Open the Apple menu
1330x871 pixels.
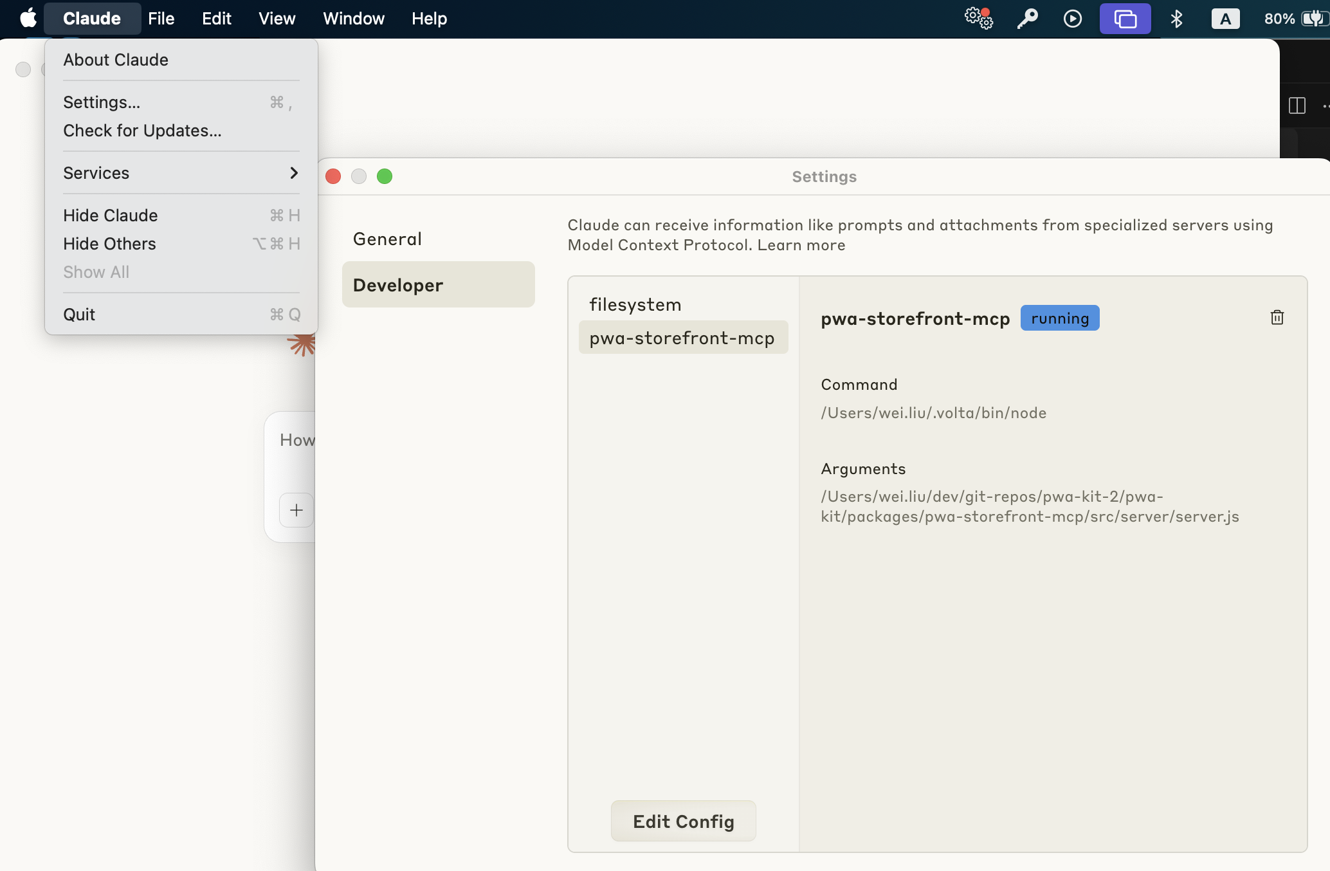click(27, 19)
